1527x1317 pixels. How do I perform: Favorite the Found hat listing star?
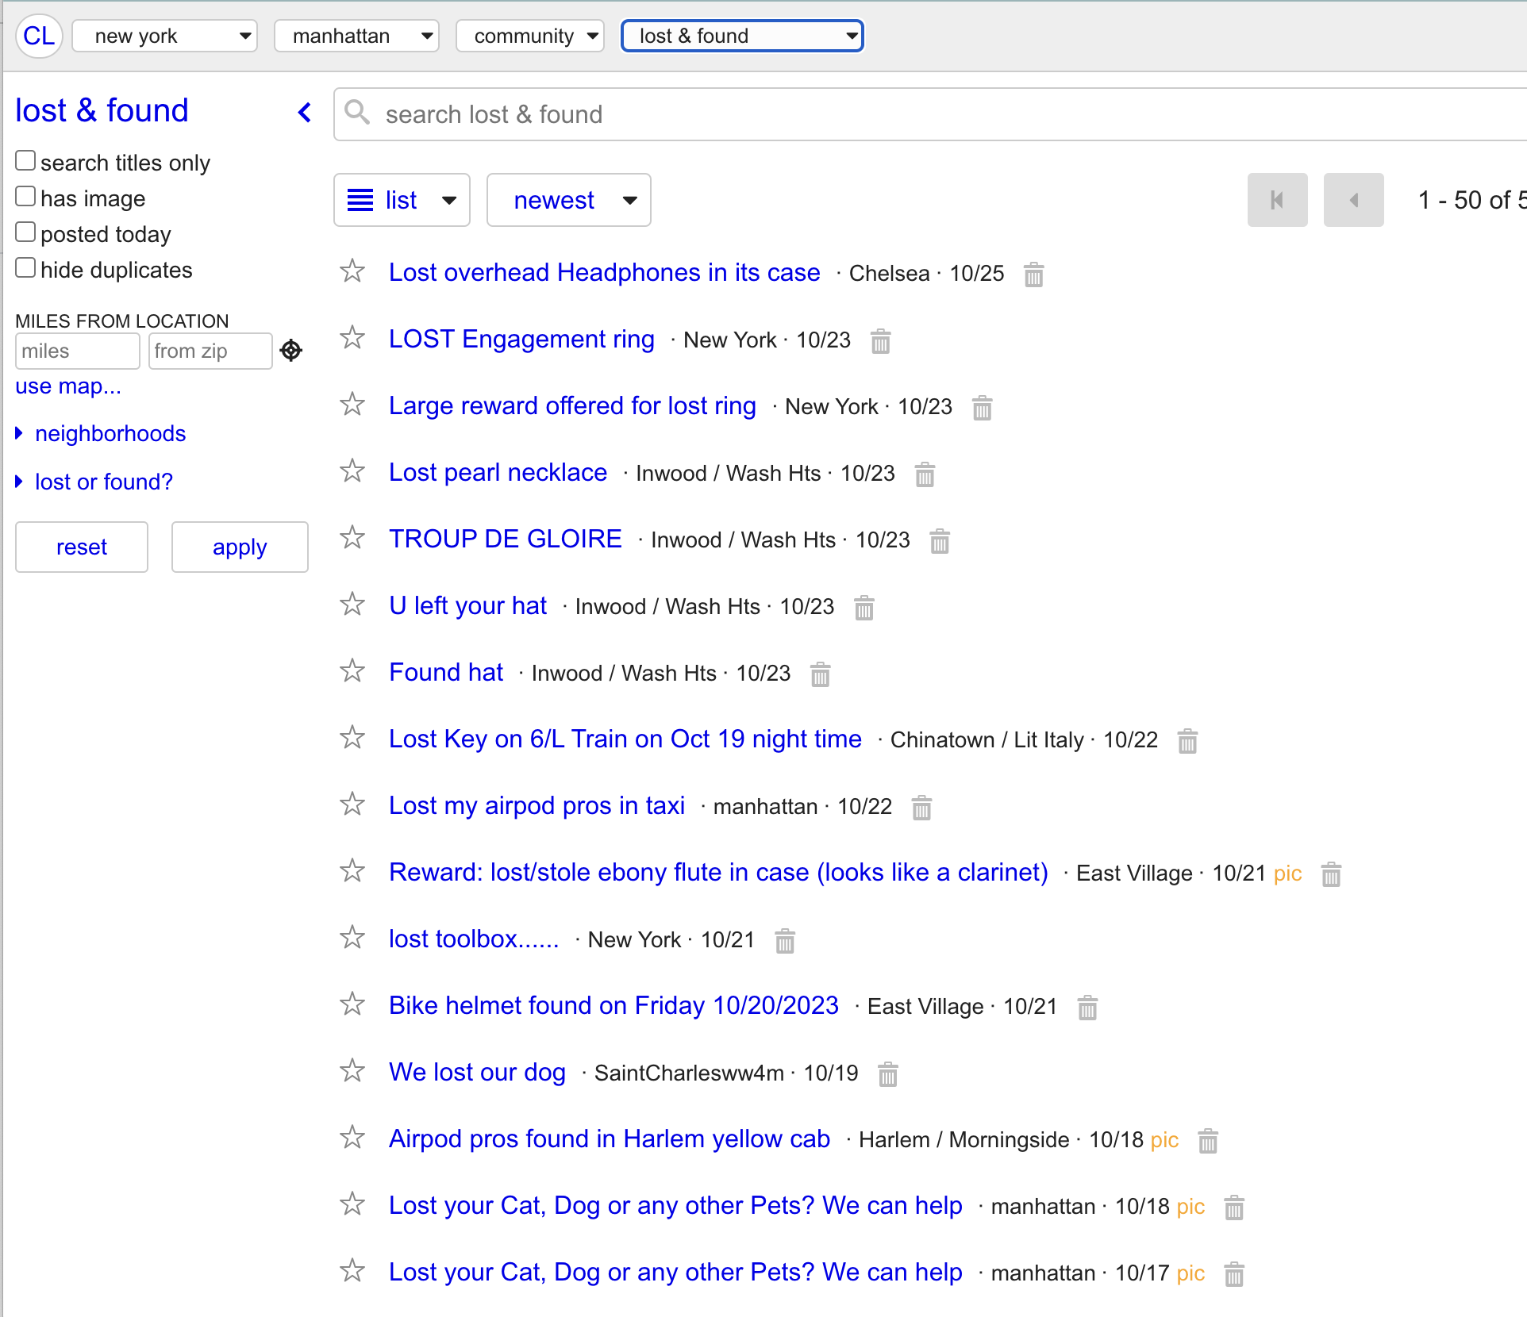pyautogui.click(x=352, y=672)
